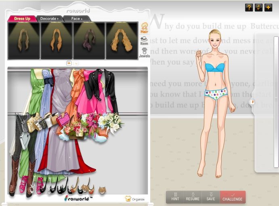Open the help question mark icon

249,7
